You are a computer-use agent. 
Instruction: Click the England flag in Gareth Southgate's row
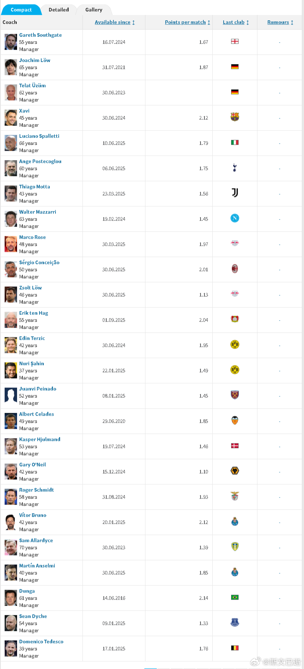(235, 42)
